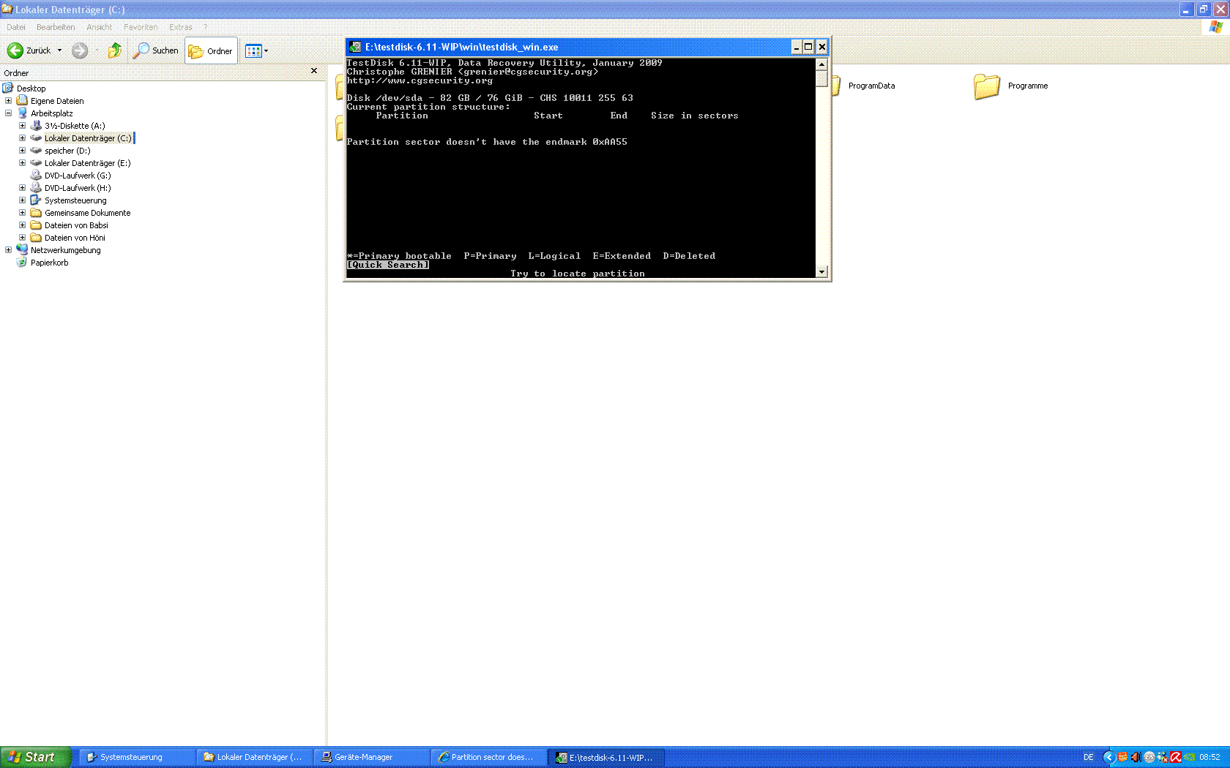This screenshot has width=1230, height=768.
Task: Expand Systemsteuerung tree node
Action: coord(22,200)
